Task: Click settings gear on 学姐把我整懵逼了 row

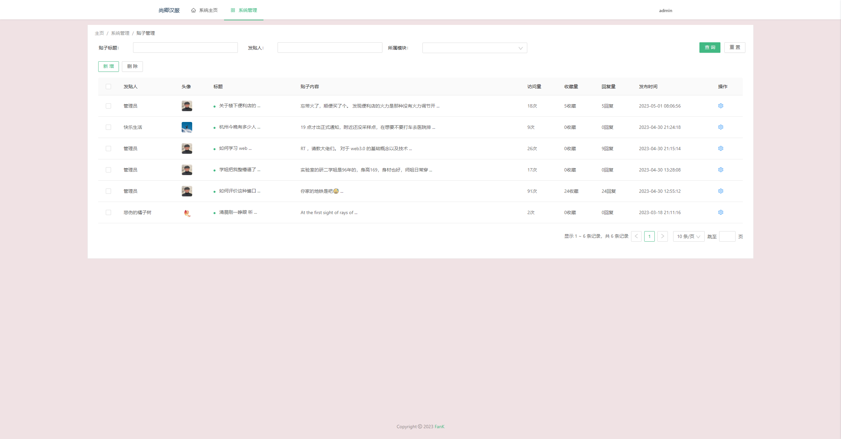Action: point(720,170)
